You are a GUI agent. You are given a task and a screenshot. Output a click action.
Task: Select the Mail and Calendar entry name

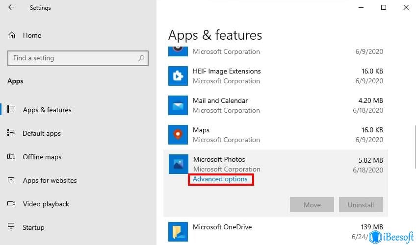click(220, 100)
